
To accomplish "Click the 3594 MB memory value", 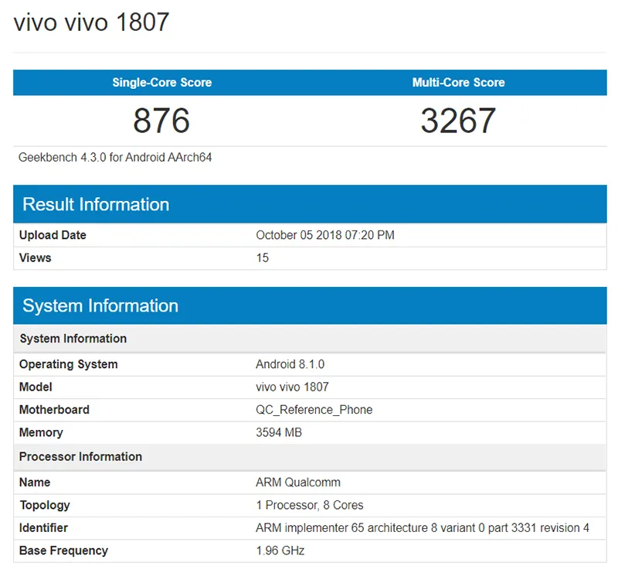I will pos(278,432).
